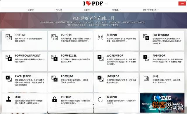
Task: Click the 水印 watermark stamp icon
Action: click(x=9, y=99)
